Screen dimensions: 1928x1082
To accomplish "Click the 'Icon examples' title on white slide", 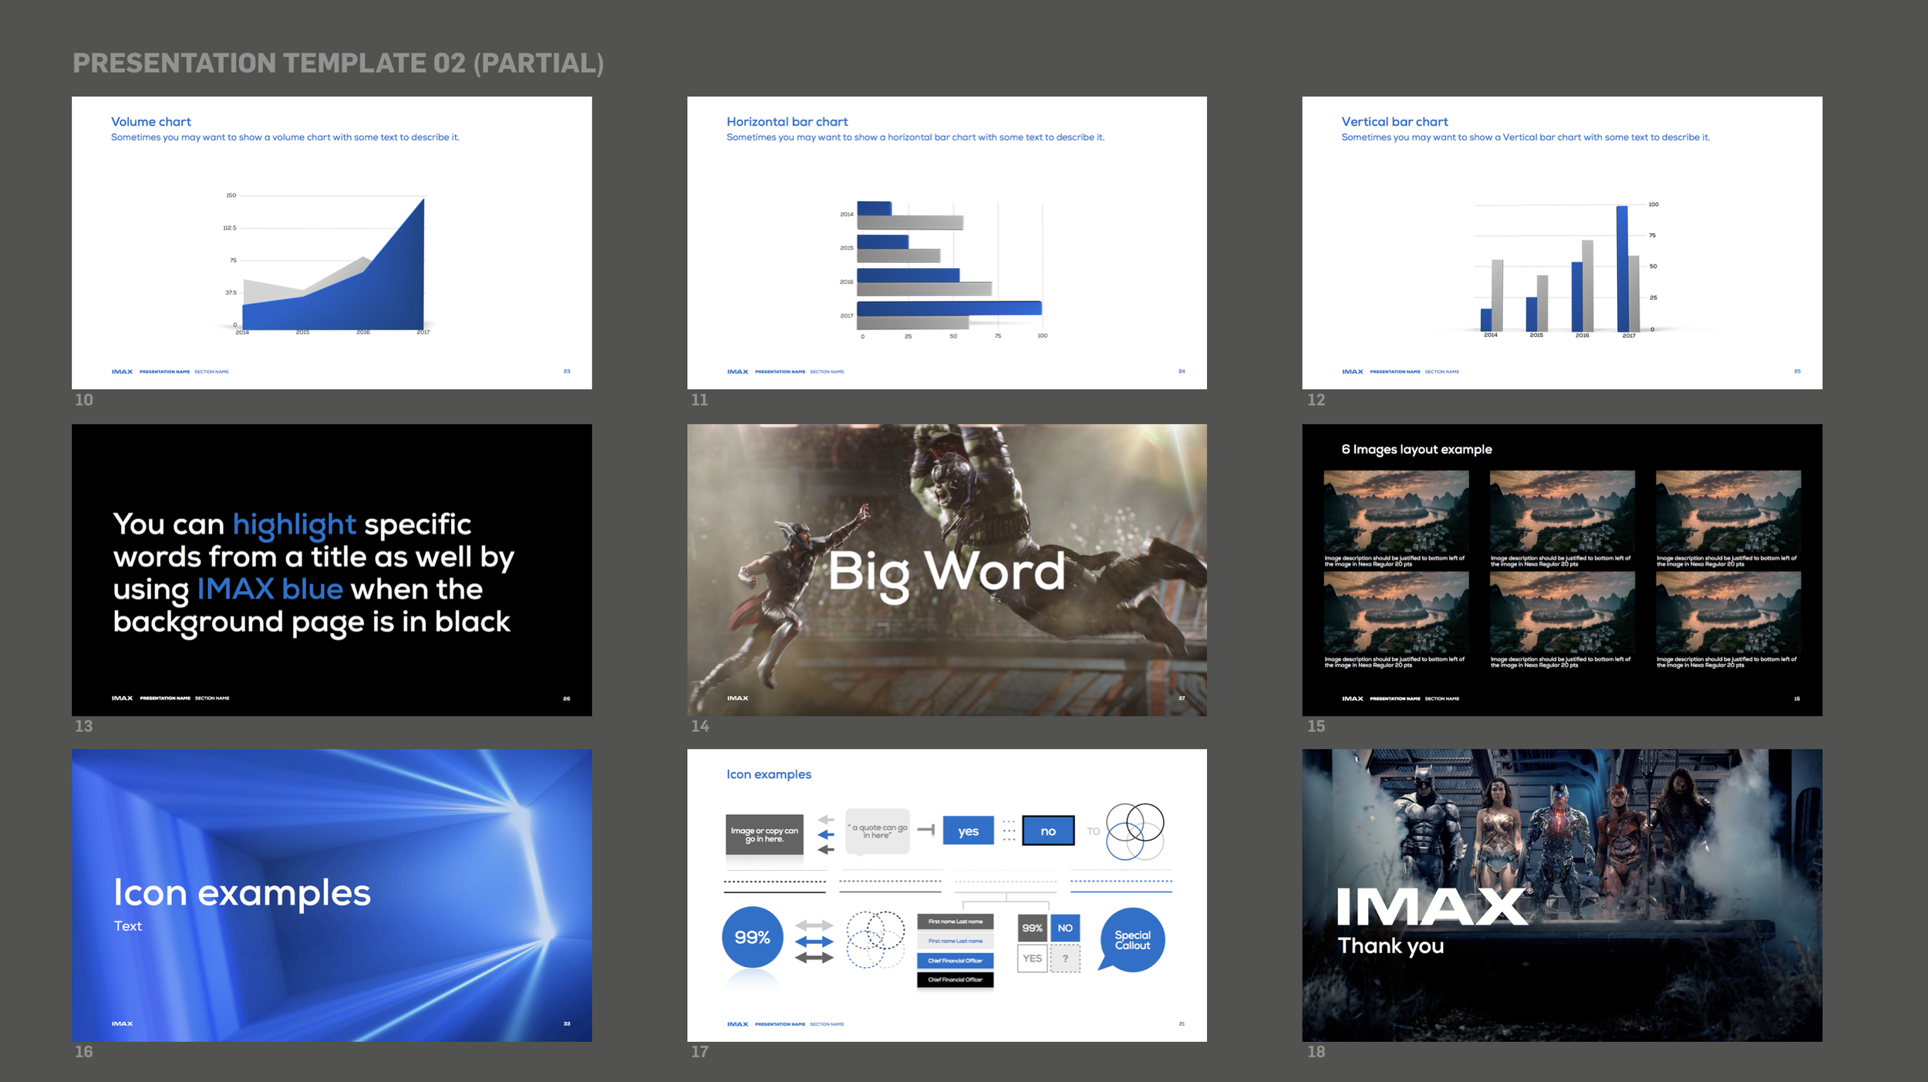I will click(x=769, y=774).
